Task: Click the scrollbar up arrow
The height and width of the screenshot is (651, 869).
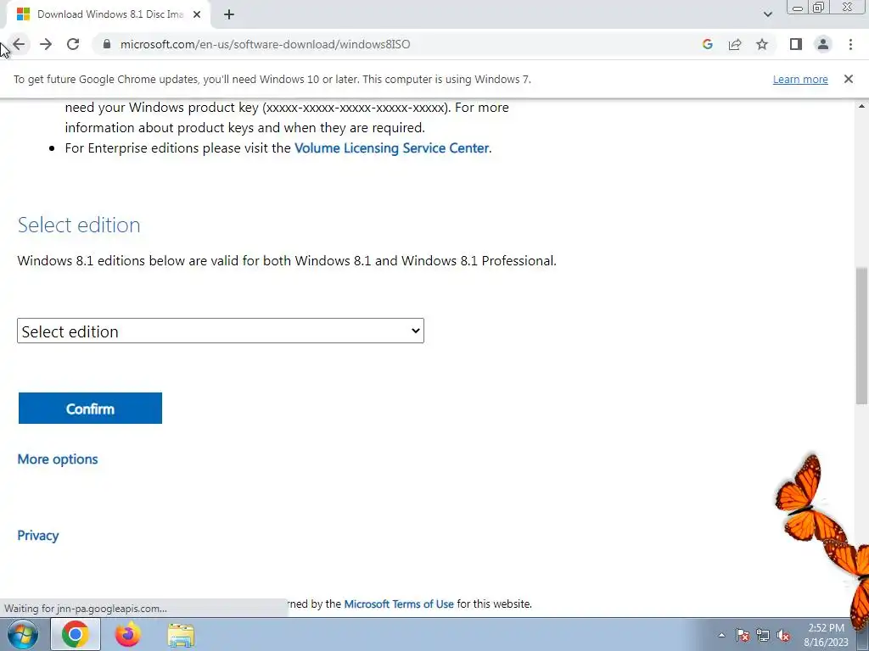Action: pyautogui.click(x=862, y=106)
